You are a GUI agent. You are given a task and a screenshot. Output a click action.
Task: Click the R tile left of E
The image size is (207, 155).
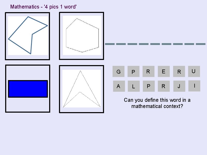149,72
